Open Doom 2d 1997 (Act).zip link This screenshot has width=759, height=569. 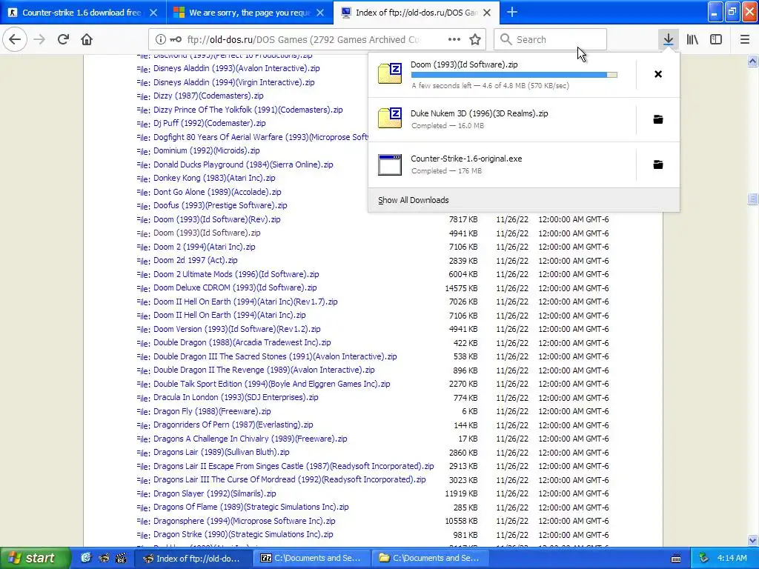(196, 260)
